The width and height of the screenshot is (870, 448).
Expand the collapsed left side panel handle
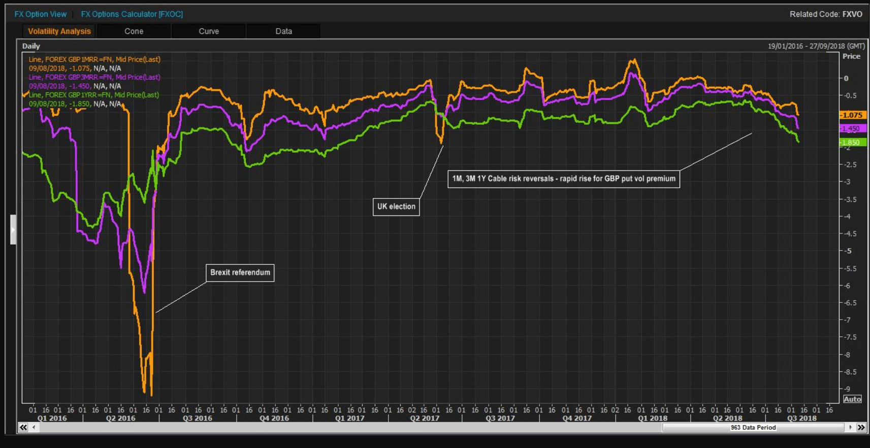(x=13, y=230)
